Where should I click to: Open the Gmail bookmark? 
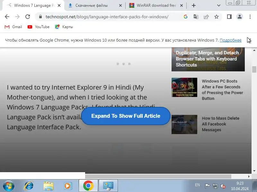[x=13, y=27]
